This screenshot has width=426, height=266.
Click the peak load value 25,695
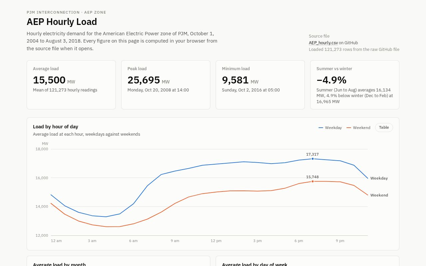click(x=144, y=80)
